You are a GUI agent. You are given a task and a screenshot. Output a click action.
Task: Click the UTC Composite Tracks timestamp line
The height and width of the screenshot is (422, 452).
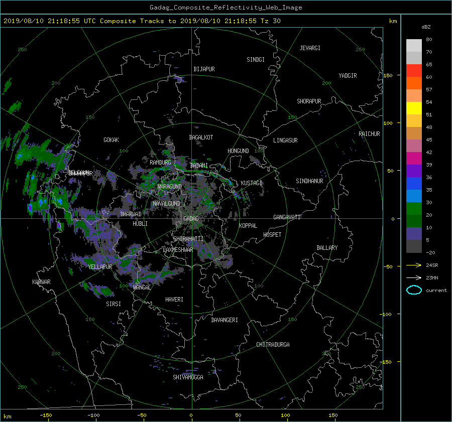point(142,21)
